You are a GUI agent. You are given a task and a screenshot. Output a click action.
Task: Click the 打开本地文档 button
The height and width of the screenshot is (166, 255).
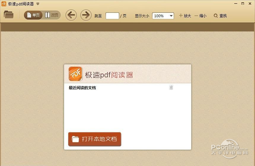tap(95, 139)
